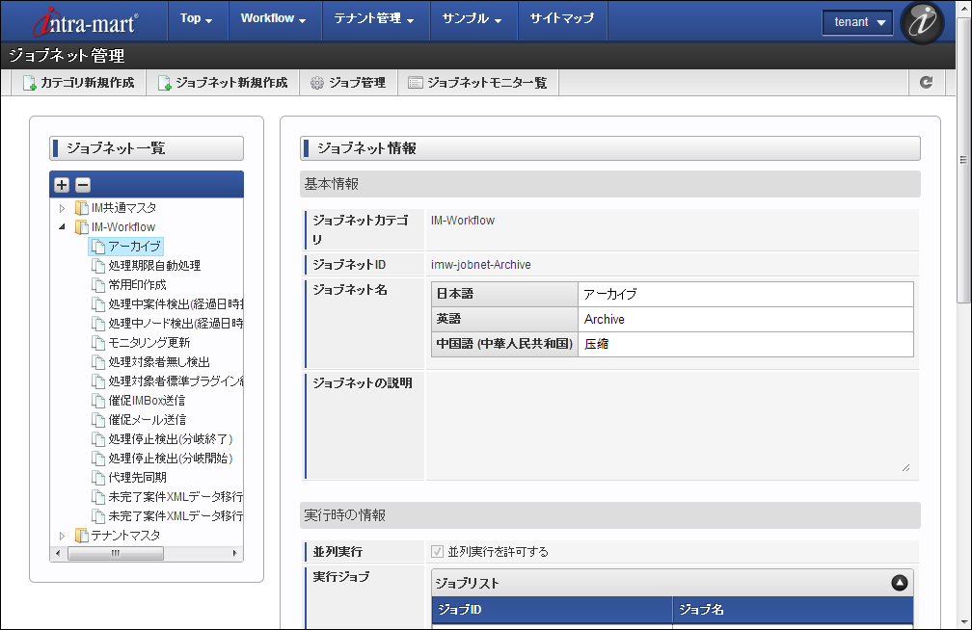The width and height of the screenshot is (972, 630).
Task: Click the IM共通マスタ folder icon
Action: pos(82,208)
